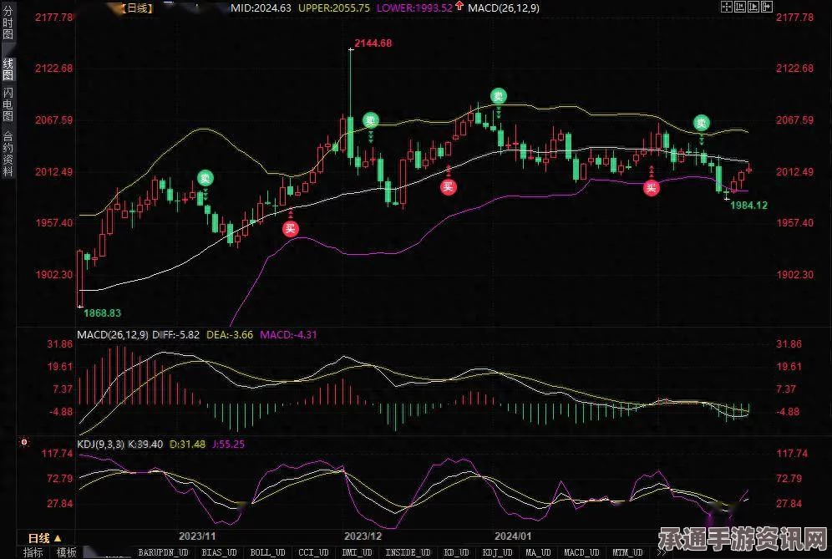This screenshot has width=832, height=559.
Task: Click the crosshair cursor icon at top right
Action: 727,7
